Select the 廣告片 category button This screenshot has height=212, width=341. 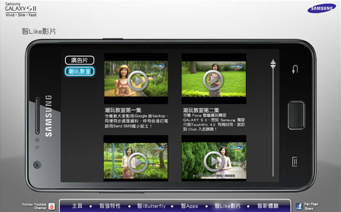(x=80, y=60)
